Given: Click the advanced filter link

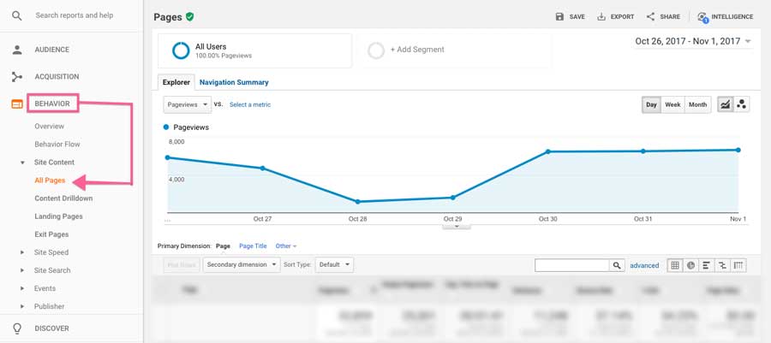Looking at the screenshot, I should point(644,265).
